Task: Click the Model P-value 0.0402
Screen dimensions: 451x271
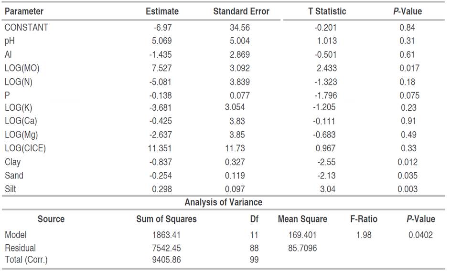Action: [420, 235]
